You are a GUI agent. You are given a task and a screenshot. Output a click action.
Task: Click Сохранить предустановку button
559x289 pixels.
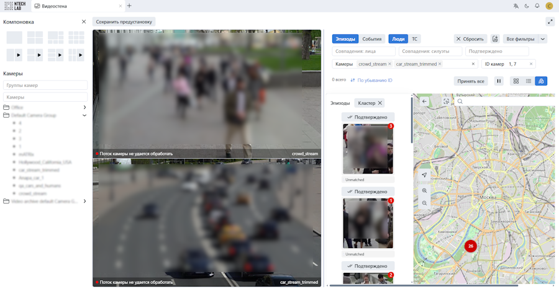(x=124, y=22)
